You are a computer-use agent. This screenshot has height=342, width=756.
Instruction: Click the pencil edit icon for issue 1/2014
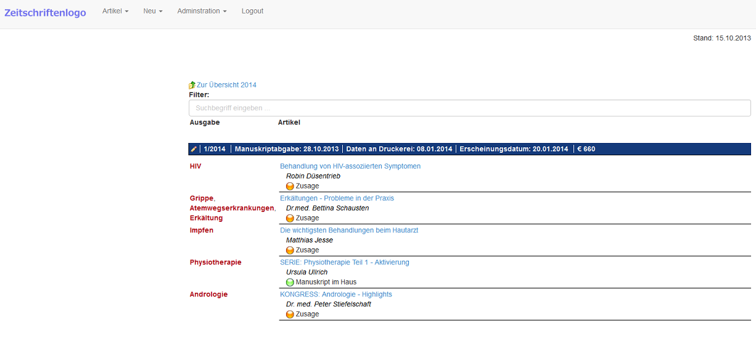click(x=194, y=149)
